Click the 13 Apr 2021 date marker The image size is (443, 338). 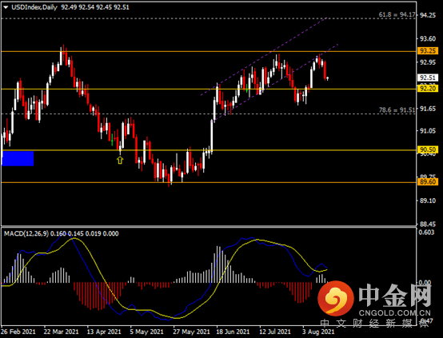pyautogui.click(x=104, y=332)
